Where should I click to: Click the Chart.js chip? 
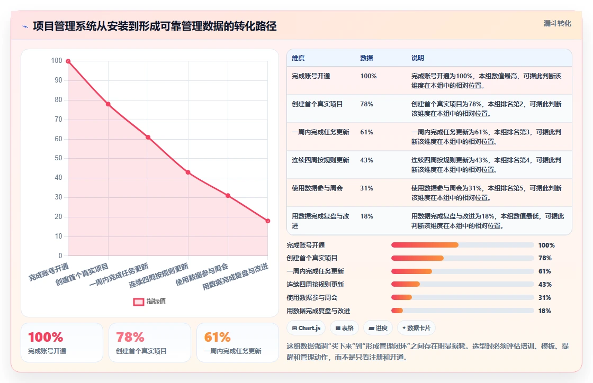tap(307, 328)
